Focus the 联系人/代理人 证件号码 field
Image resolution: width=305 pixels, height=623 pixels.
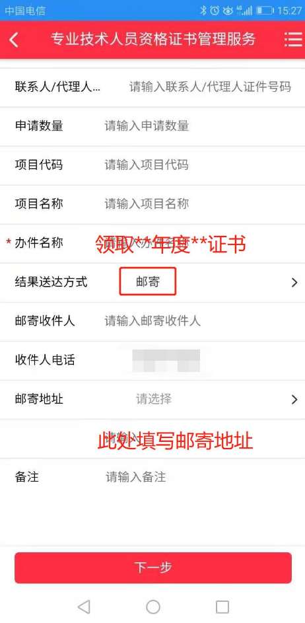point(210,87)
